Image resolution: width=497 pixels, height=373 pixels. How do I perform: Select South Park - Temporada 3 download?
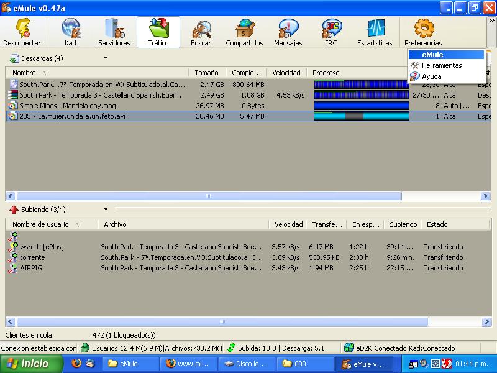coord(248,95)
